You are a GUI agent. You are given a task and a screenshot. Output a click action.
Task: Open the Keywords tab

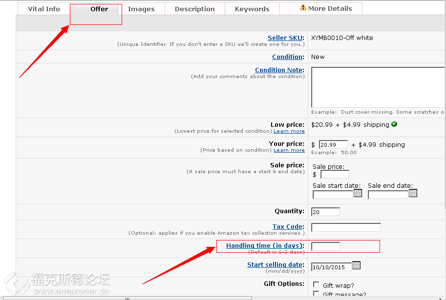click(252, 9)
